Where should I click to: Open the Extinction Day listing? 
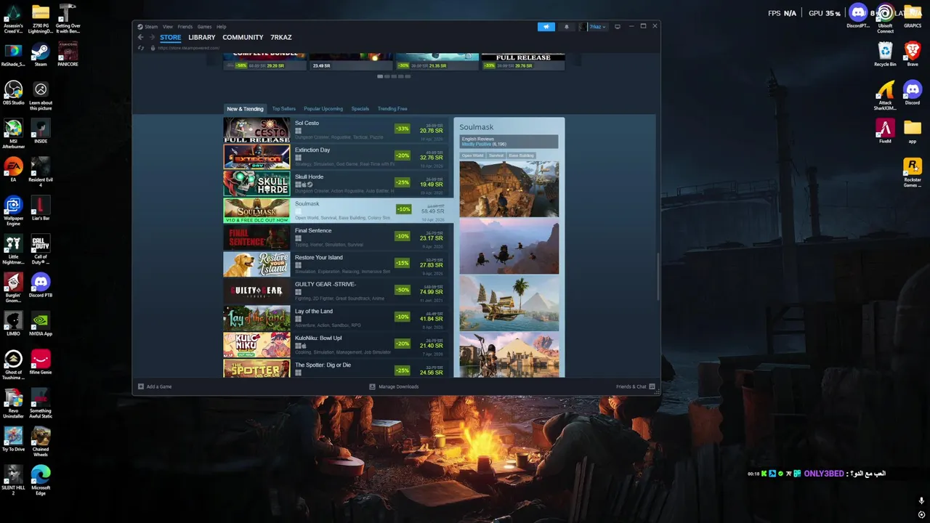pyautogui.click(x=337, y=157)
